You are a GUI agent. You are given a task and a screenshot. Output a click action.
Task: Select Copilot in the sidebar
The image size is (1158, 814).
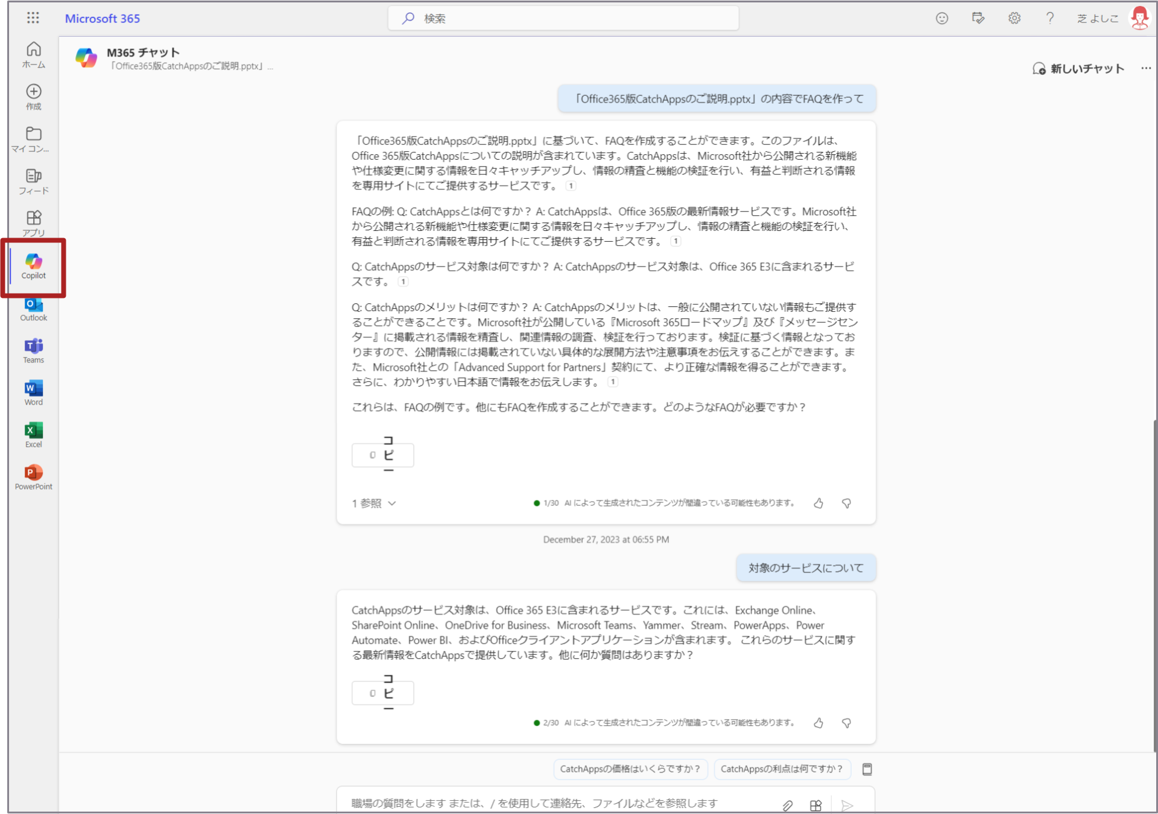click(x=34, y=267)
